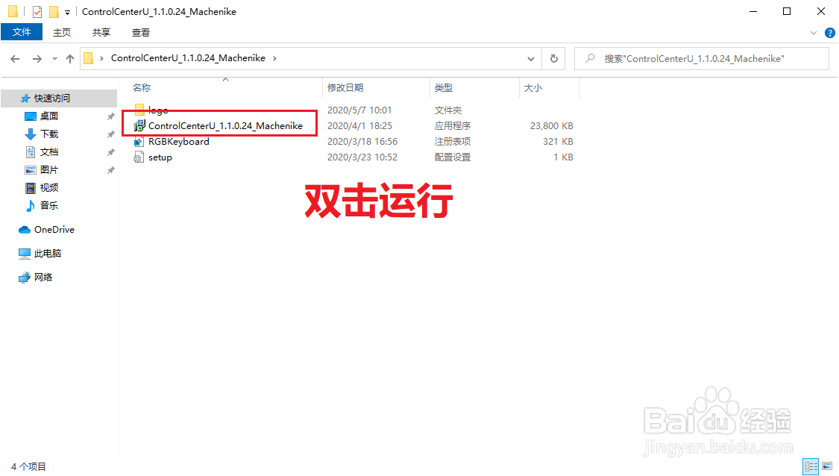The width and height of the screenshot is (839, 476).
Task: Select the RGBKeyboard registry file
Action: point(179,141)
